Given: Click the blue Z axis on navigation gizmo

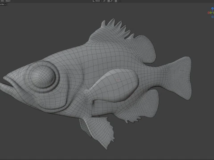Looking at the screenshot, I should 213,8.
